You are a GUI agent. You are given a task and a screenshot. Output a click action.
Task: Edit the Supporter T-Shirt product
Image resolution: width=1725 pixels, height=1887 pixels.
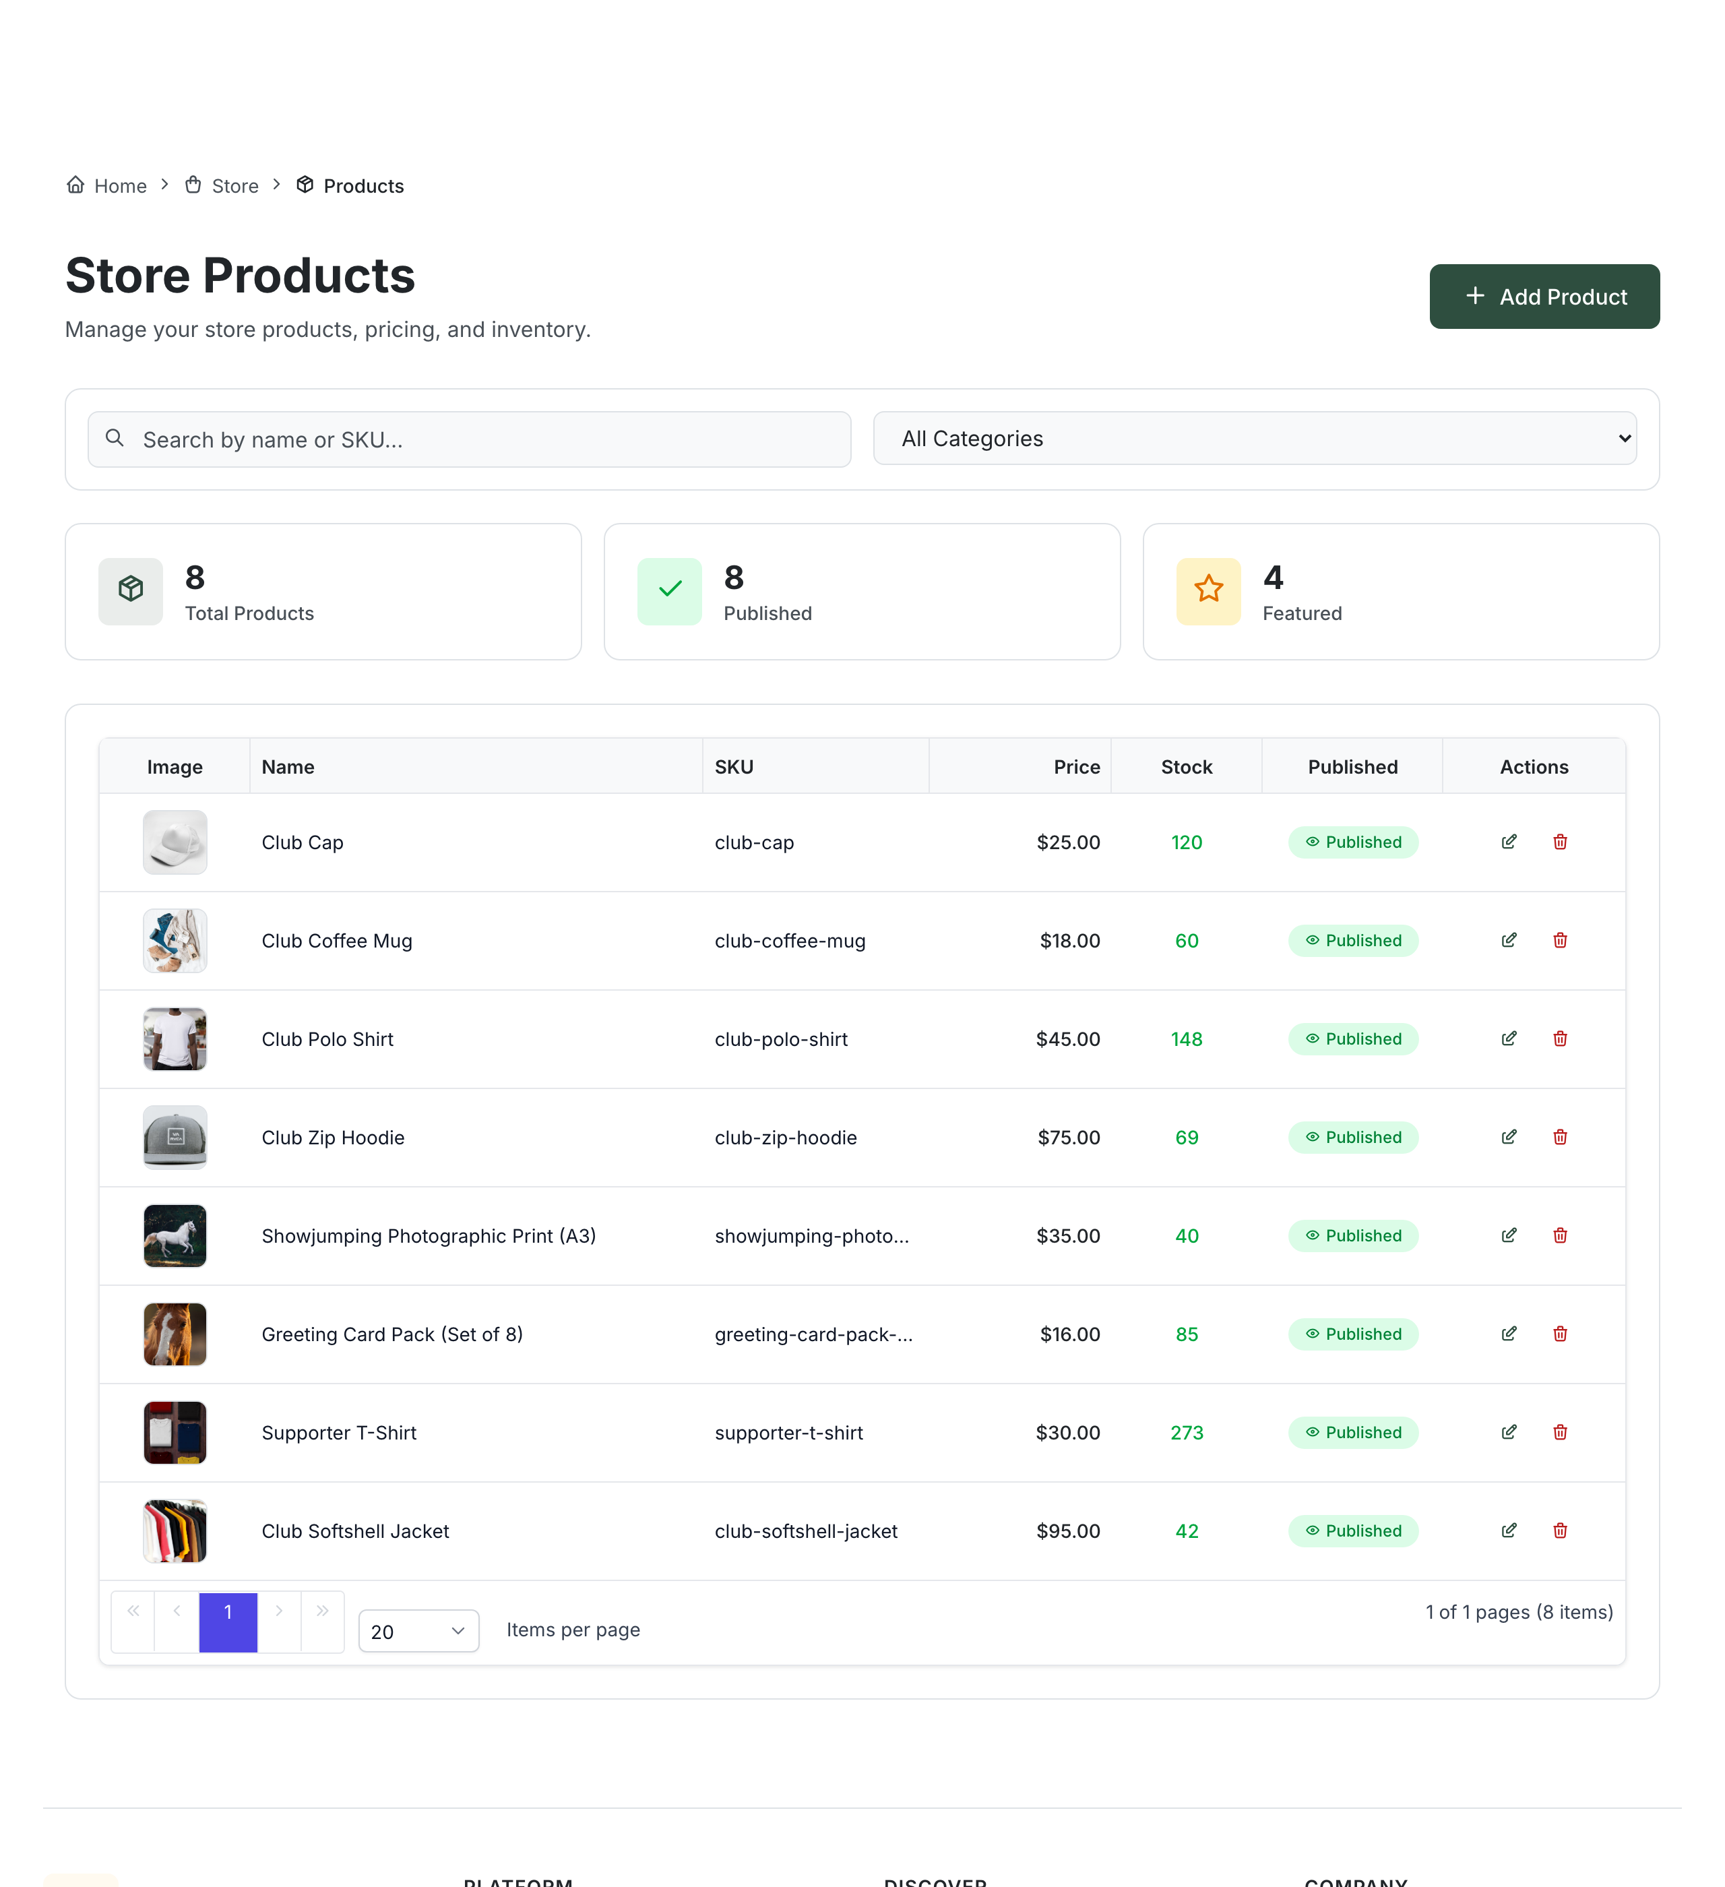tap(1509, 1431)
